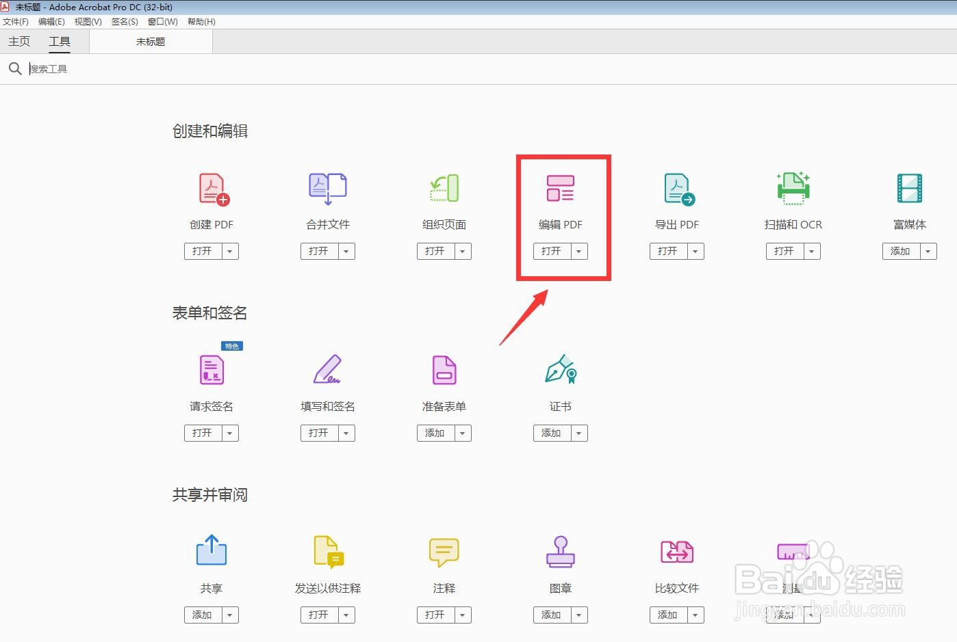Open the 视图(V) menu

tap(88, 22)
